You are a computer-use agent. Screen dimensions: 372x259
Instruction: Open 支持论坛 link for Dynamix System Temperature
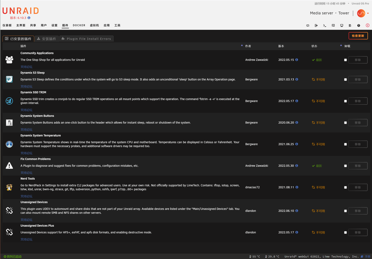coord(26,153)
